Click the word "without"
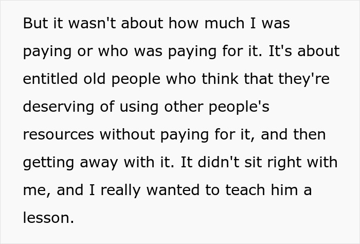 click(x=127, y=134)
